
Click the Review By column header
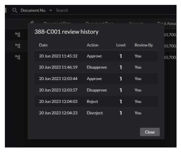(x=143, y=45)
